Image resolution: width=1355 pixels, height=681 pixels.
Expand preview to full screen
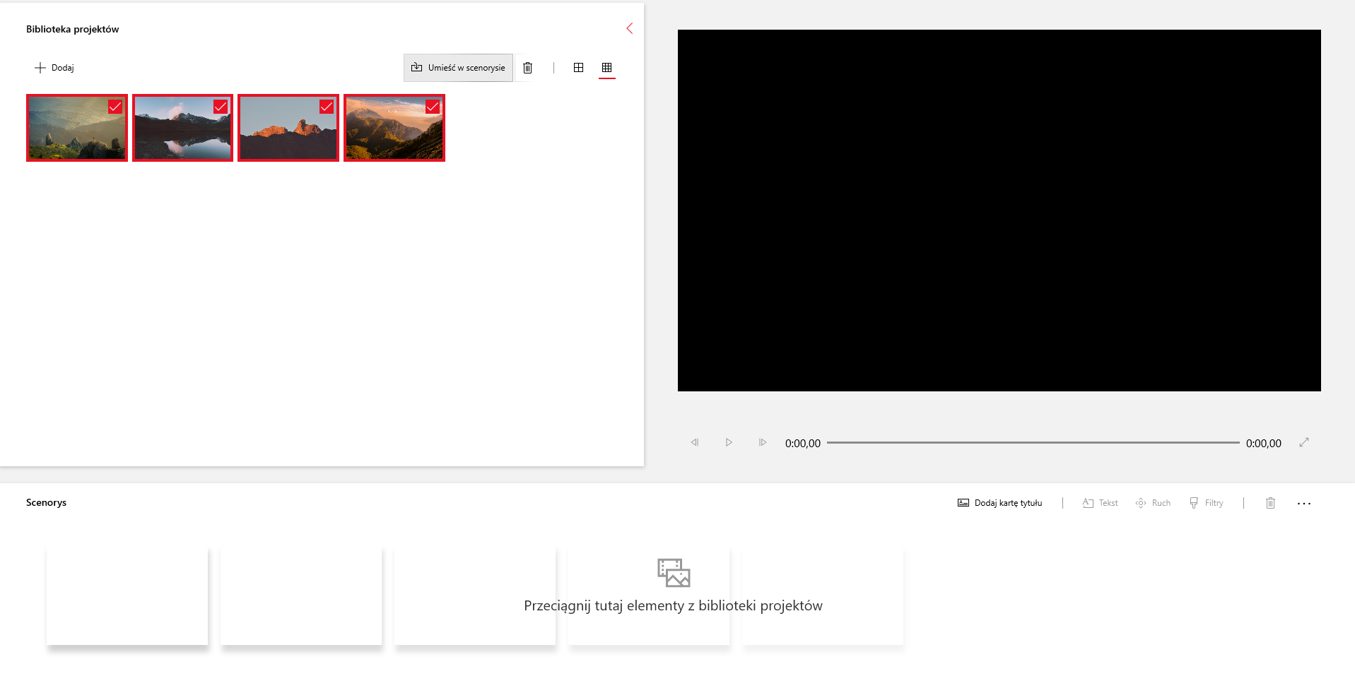tap(1304, 442)
